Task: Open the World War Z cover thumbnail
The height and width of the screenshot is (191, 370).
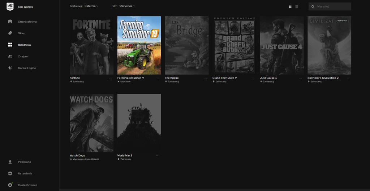Action: 139,123
